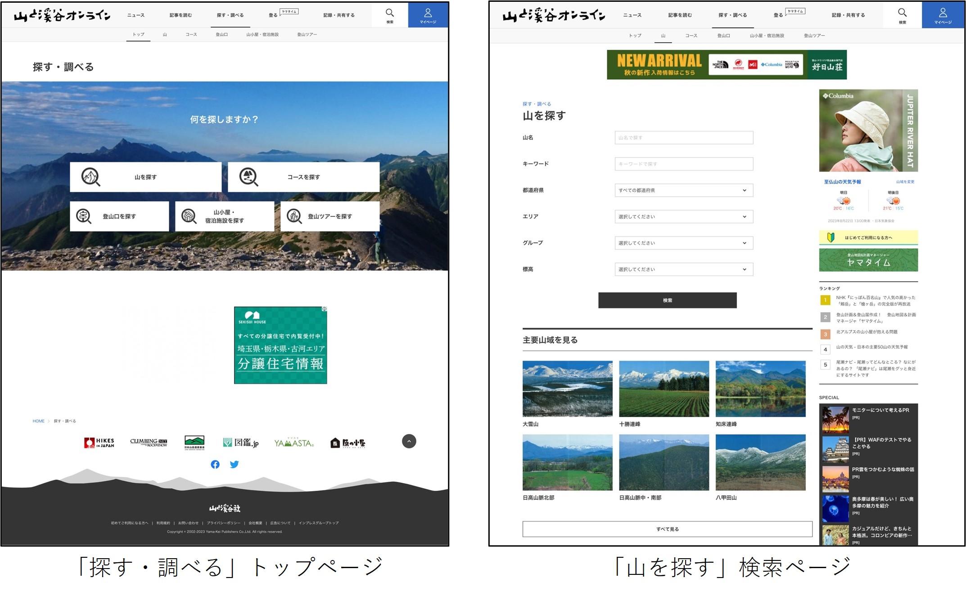
Task: Click 山小屋・宿泊施設を探す hut icon tile
Action: tap(189, 216)
